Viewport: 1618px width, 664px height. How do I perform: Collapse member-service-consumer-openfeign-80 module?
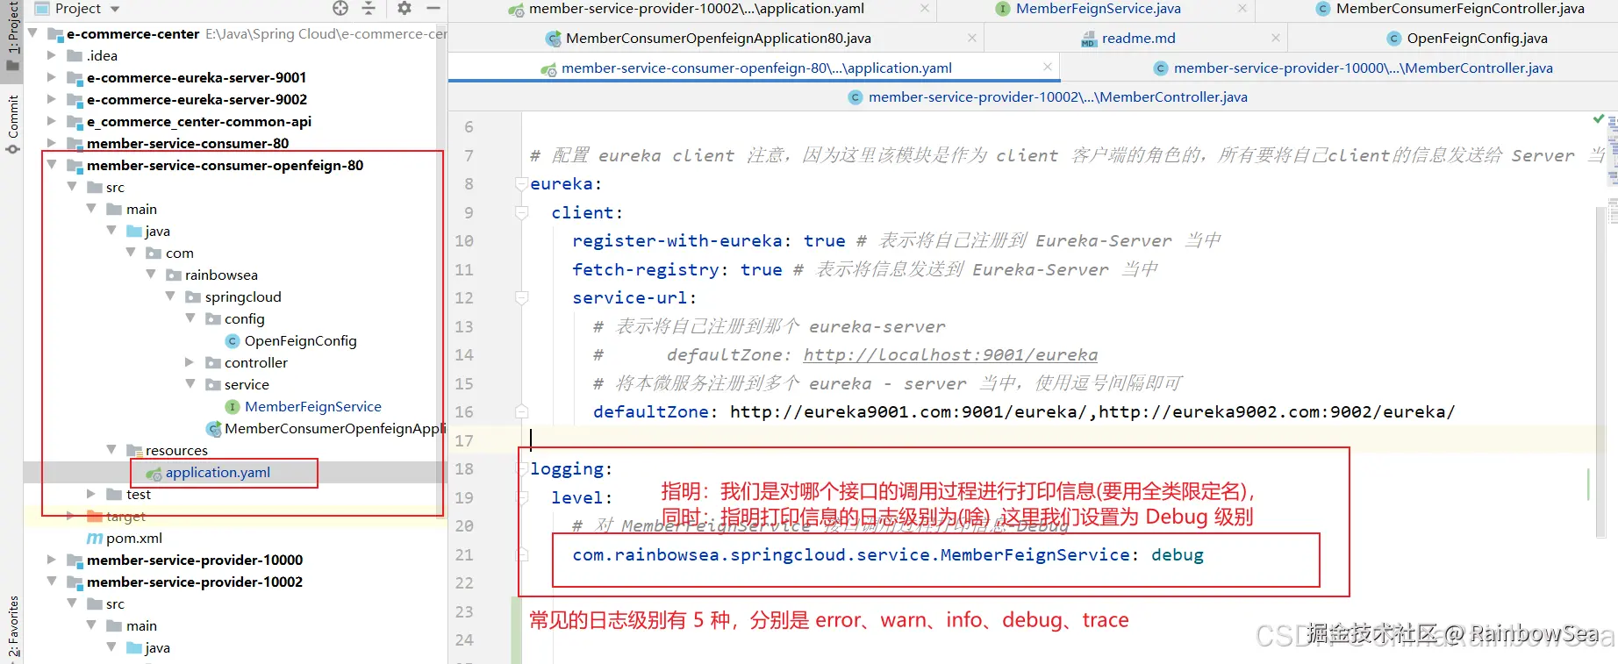(x=52, y=165)
